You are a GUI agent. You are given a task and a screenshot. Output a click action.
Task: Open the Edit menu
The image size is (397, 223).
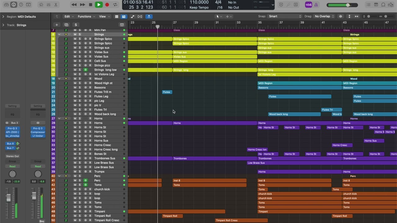pos(69,16)
